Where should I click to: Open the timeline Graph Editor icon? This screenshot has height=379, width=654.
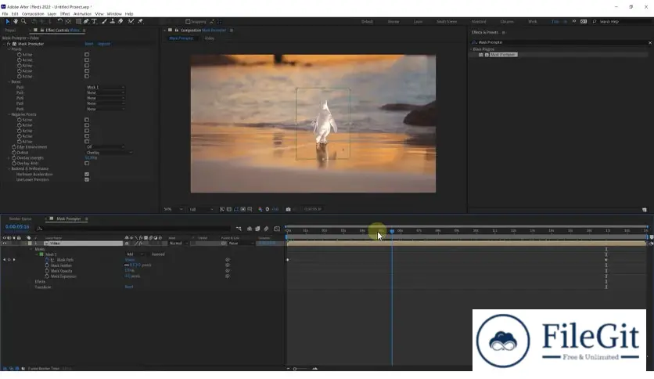(x=277, y=229)
